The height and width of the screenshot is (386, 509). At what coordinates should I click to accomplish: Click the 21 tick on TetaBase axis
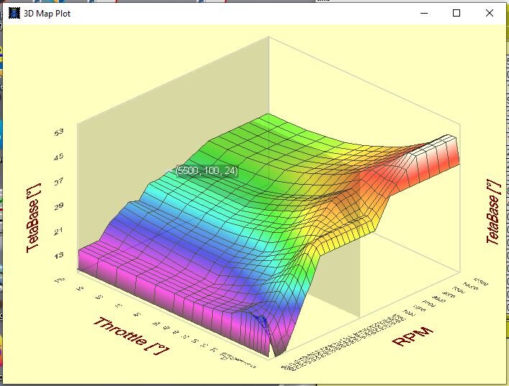[58, 231]
